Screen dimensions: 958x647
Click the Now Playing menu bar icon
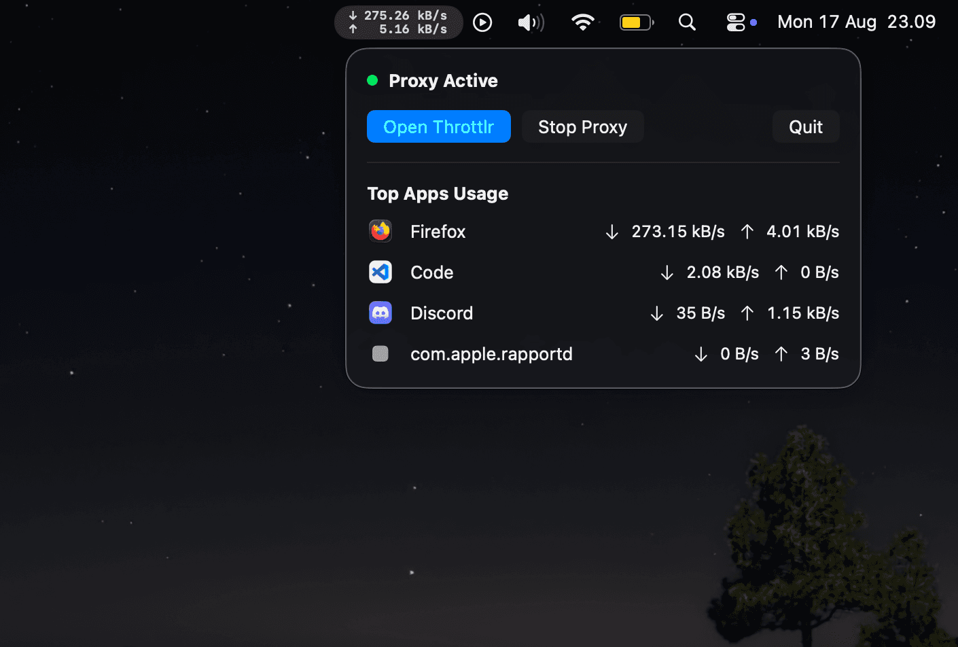pyautogui.click(x=482, y=22)
